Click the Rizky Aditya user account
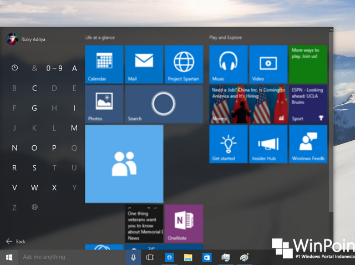 pos(26,39)
